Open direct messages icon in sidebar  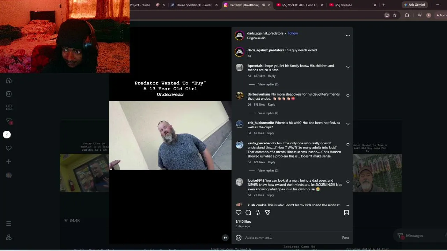9,121
